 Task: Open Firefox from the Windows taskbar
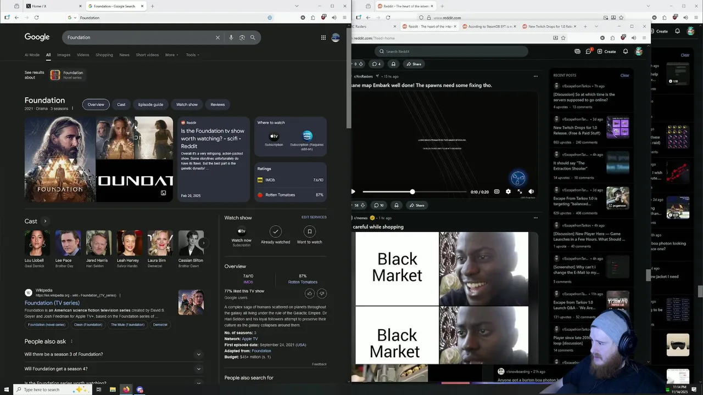[x=126, y=390]
